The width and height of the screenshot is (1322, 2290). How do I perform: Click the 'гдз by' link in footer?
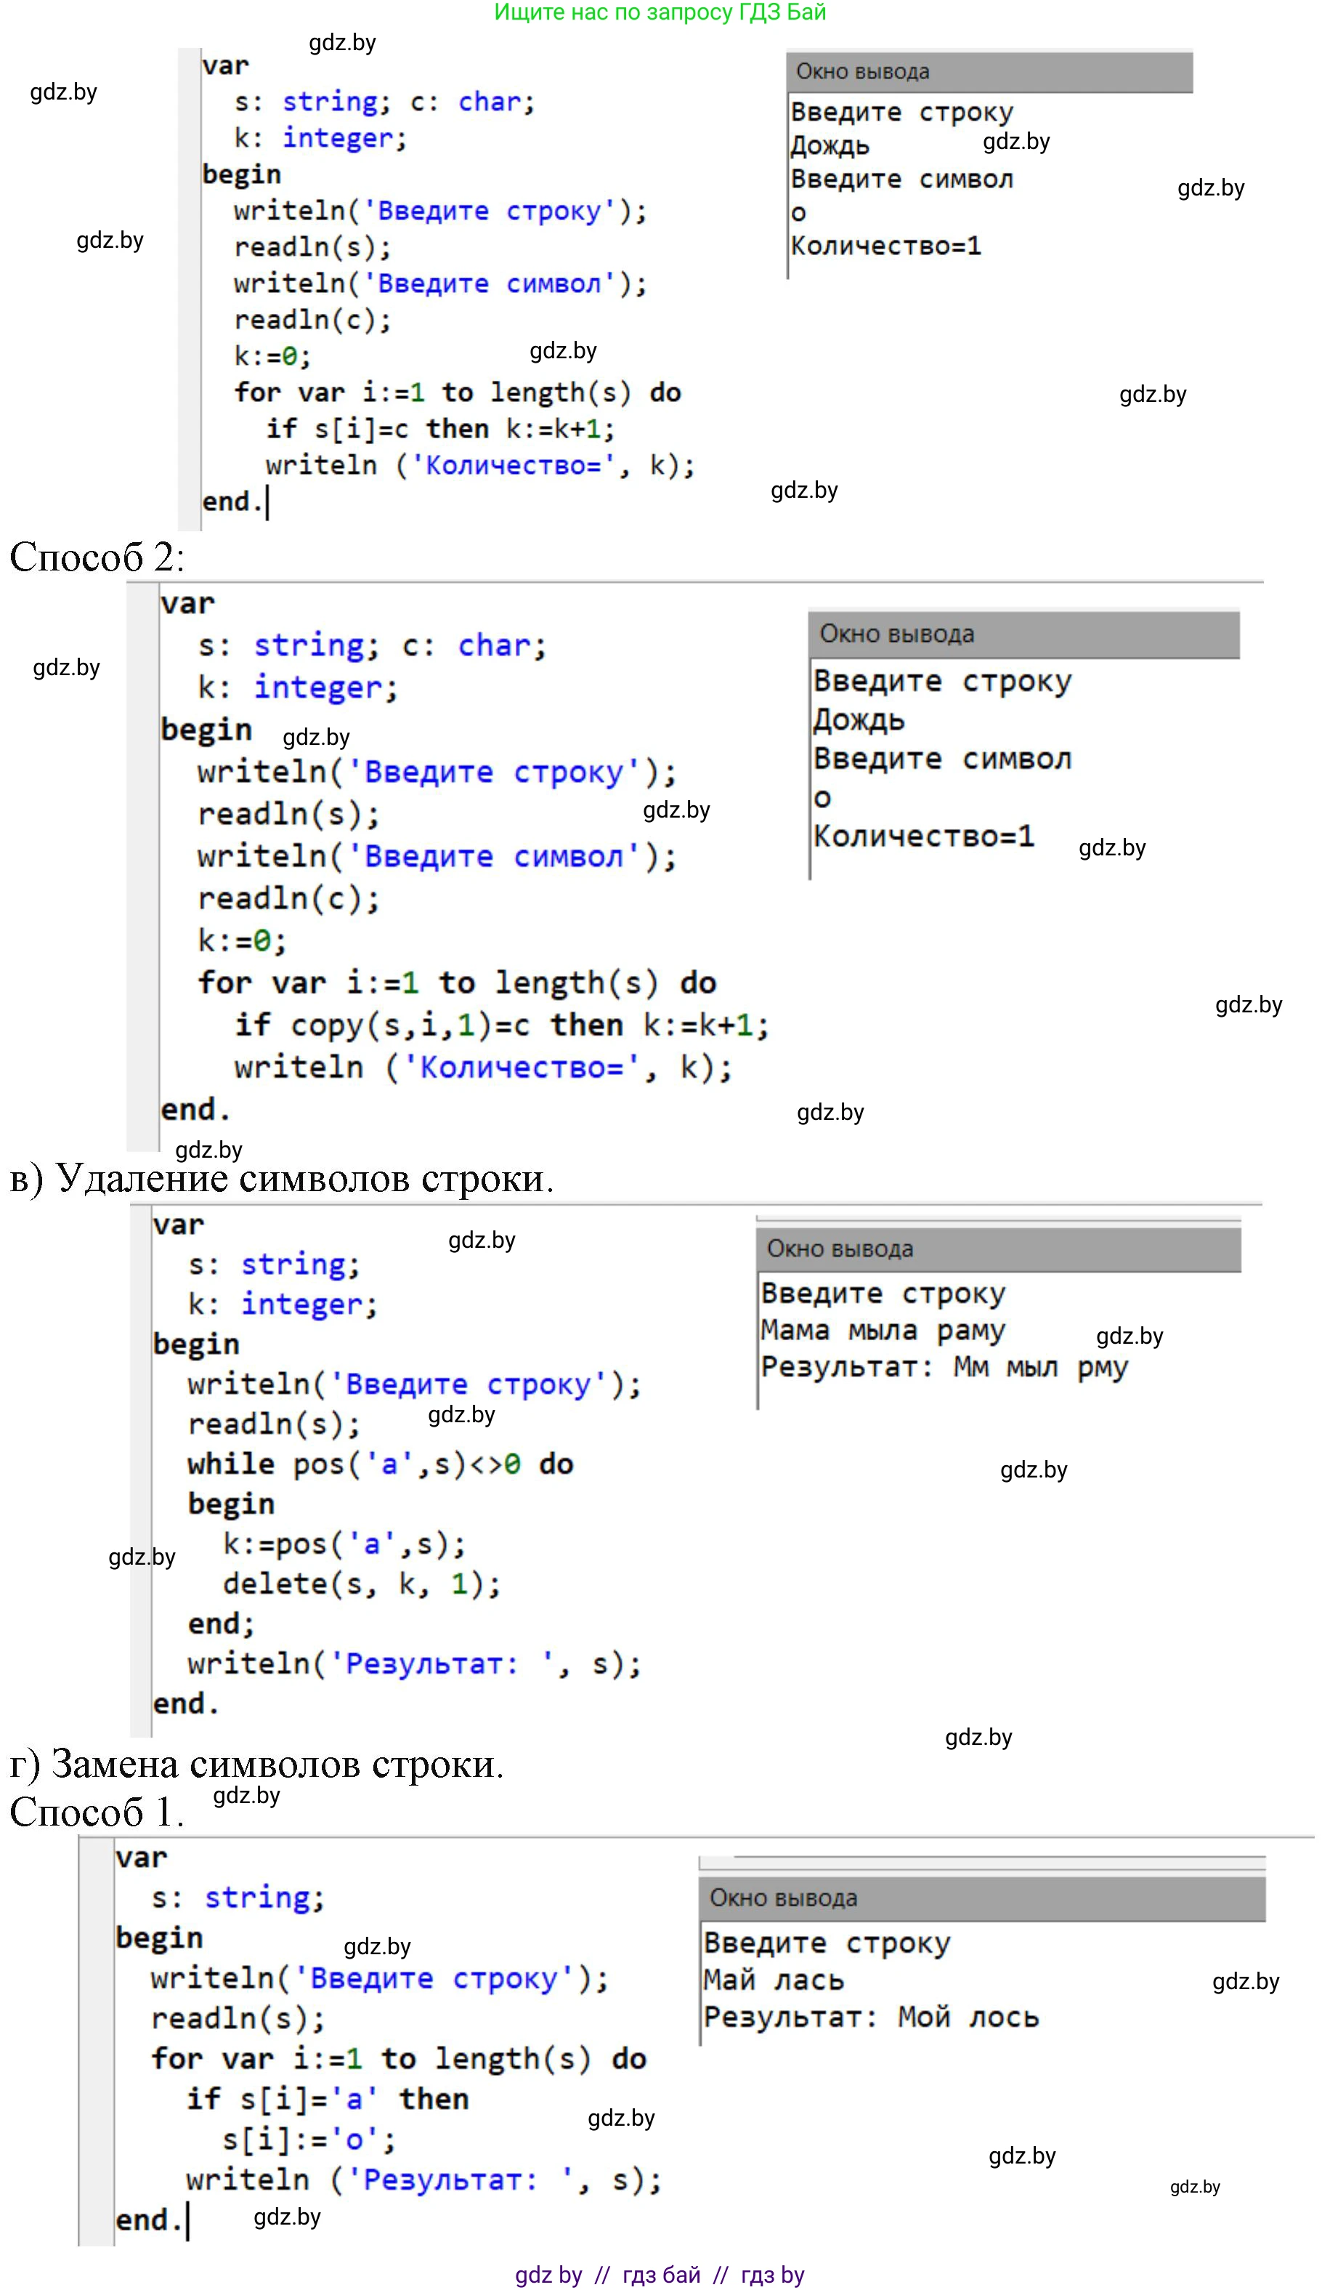771,2267
